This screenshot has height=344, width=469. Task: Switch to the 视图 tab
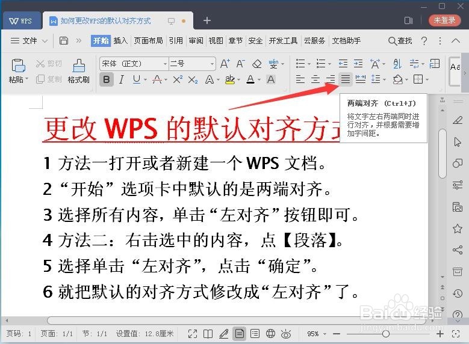coord(216,41)
